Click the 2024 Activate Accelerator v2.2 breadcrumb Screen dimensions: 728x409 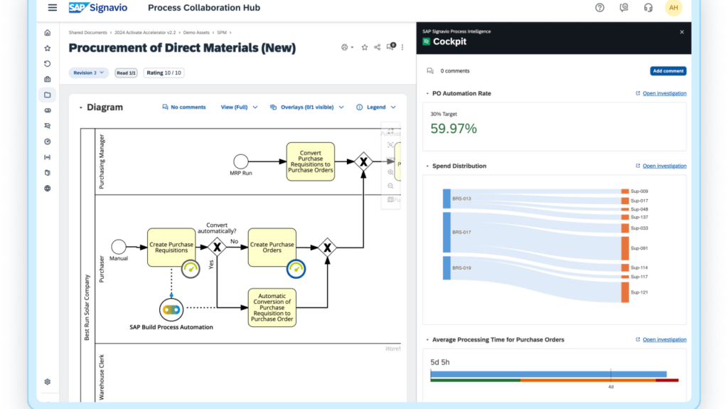tap(145, 33)
